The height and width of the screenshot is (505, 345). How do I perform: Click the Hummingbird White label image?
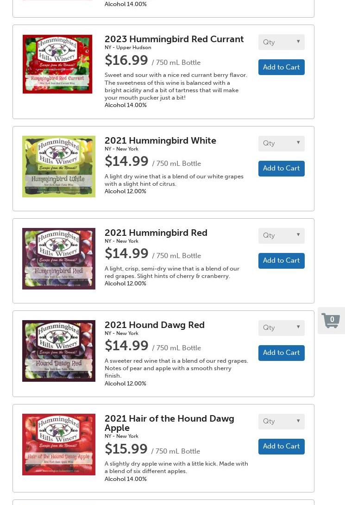click(x=58, y=166)
